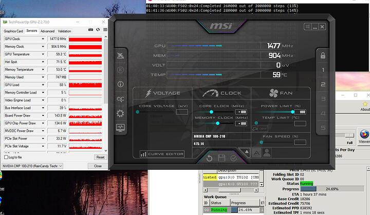Viewport: 370px width, 215px height.
Task: Toggle Afterburner apply-at-Windows-startup icon
Action: tap(308, 27)
